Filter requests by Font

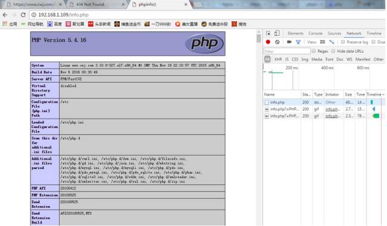[x=329, y=59]
